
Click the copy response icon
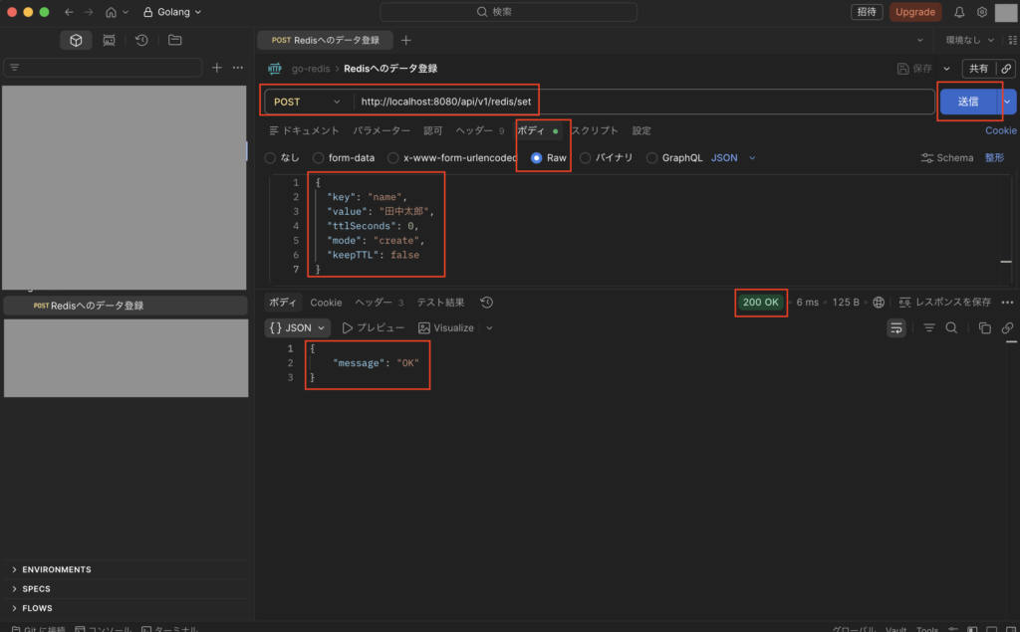[x=984, y=327]
